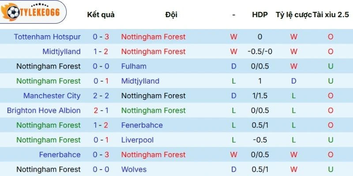Open Brighton Hove Albion team link
This screenshot has width=353, height=176.
(44, 110)
